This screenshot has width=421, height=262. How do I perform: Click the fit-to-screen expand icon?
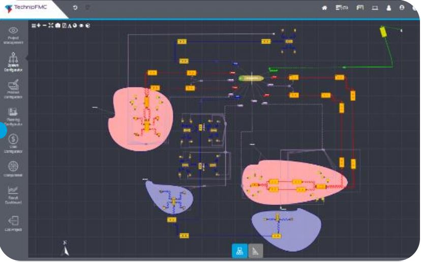(x=51, y=25)
